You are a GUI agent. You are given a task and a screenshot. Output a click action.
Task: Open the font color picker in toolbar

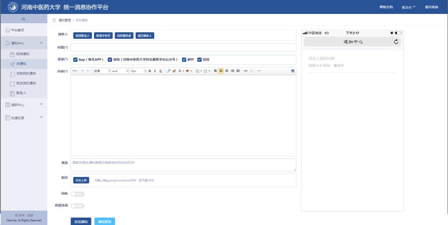tap(181, 71)
